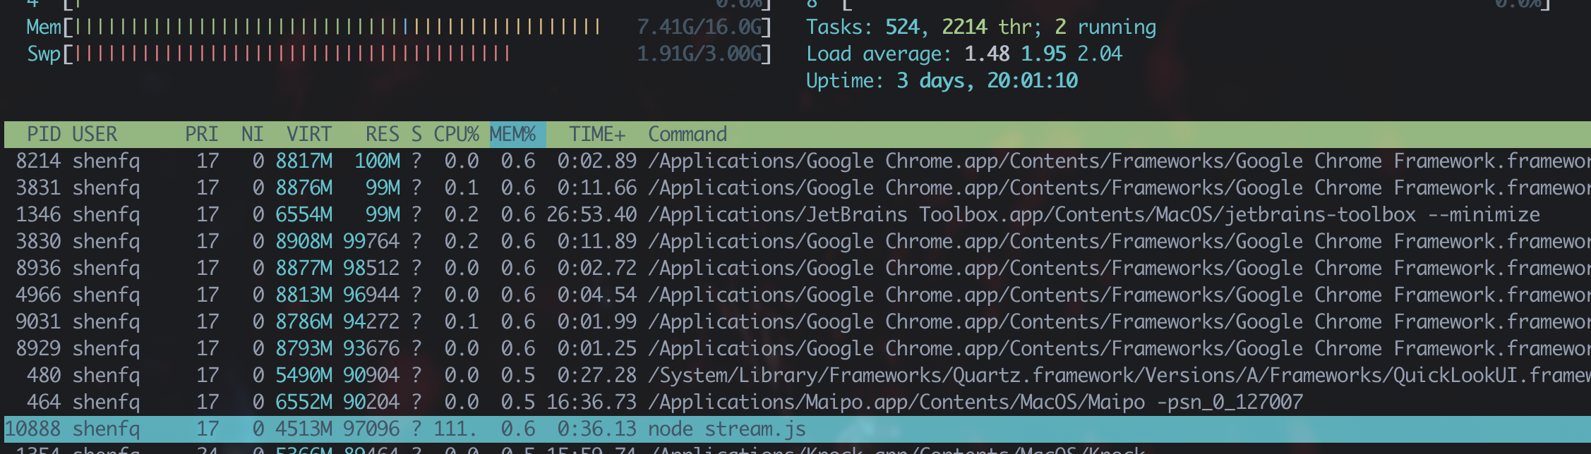Viewport: 1591px width, 454px height.
Task: Click the 0:27.28 time value
Action: (x=597, y=375)
